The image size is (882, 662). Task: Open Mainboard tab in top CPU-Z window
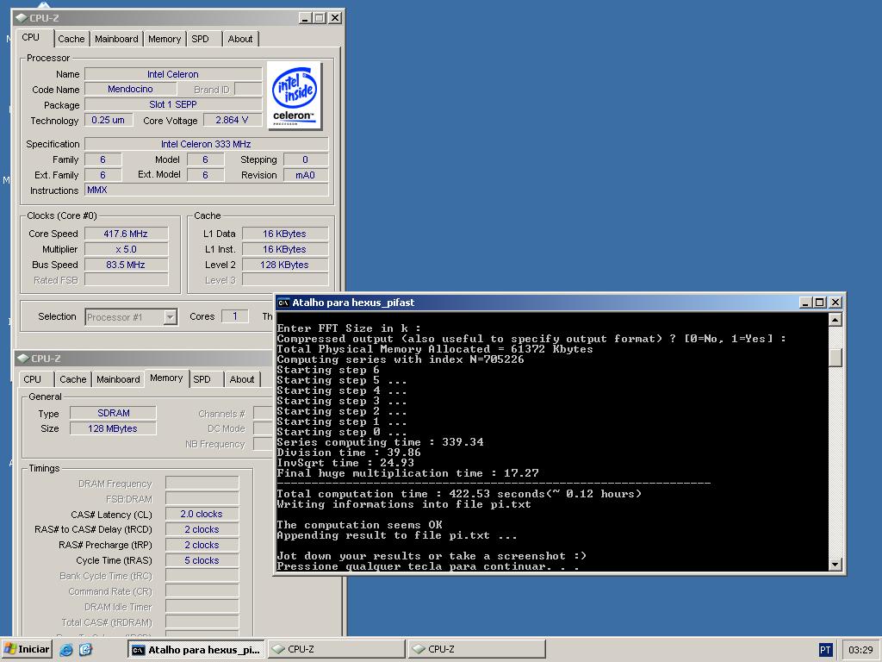116,39
